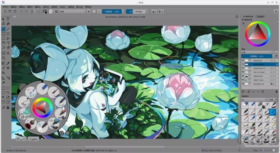Toggle the Background layer lock
The height and width of the screenshot is (153, 280).
271,84
